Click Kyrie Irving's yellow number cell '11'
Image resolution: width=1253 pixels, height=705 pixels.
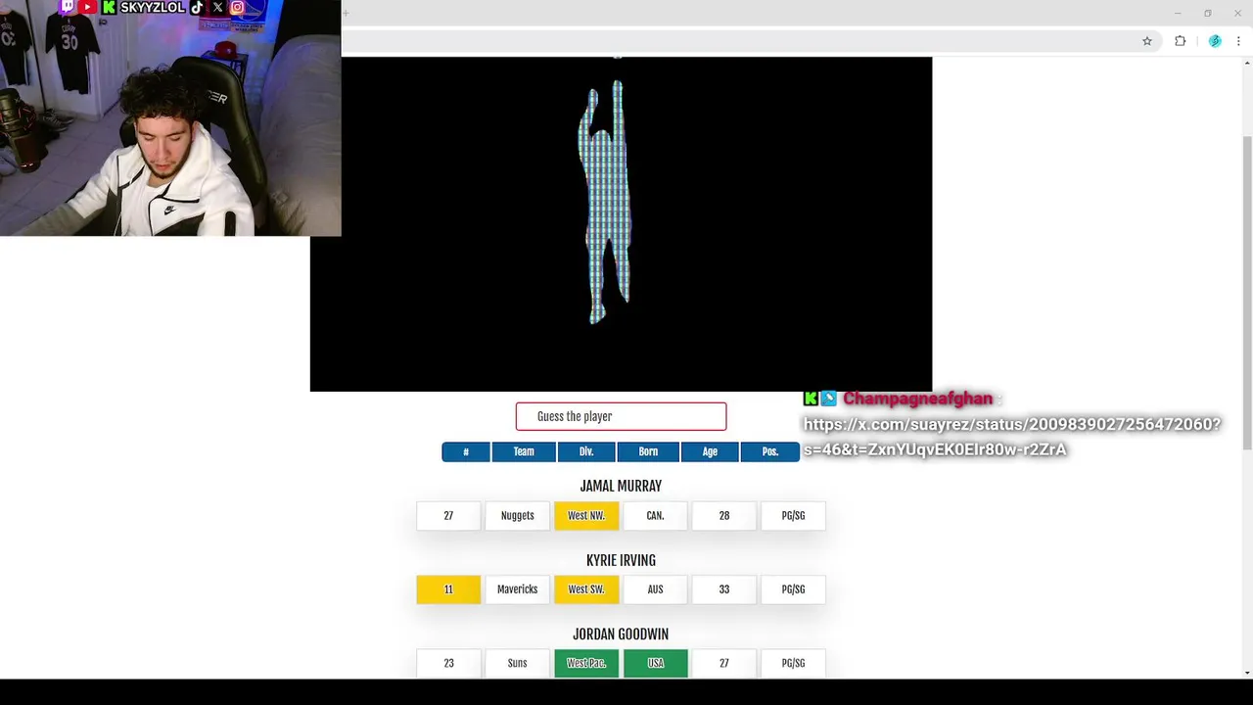[448, 589]
